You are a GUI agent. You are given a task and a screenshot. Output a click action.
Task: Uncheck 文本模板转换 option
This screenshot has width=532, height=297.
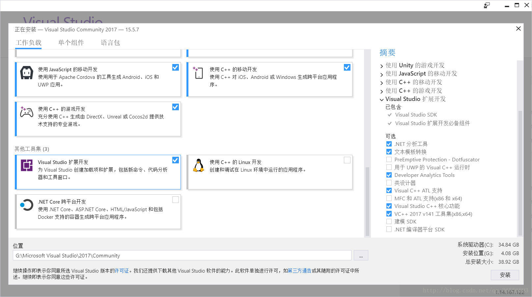click(x=389, y=152)
